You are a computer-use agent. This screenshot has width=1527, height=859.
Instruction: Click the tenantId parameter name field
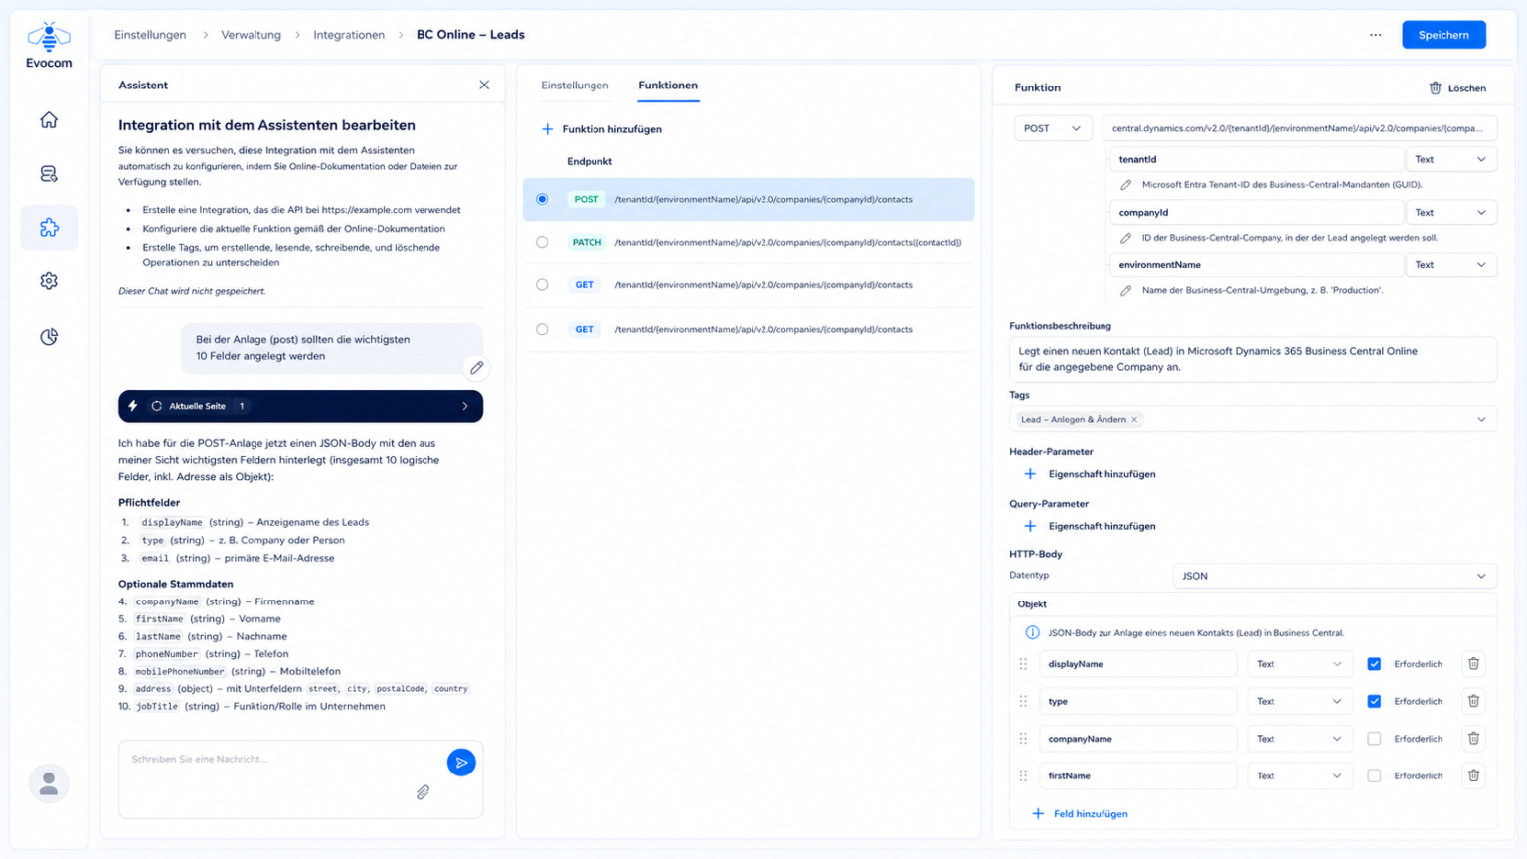click(x=1256, y=159)
